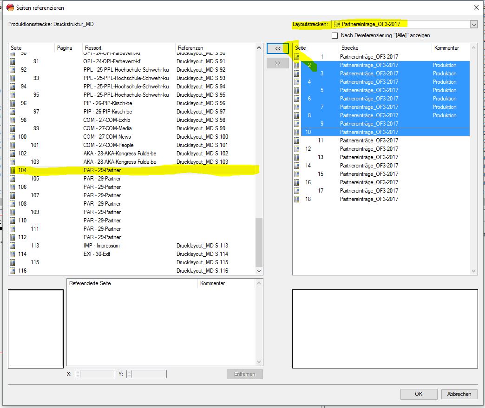Click the Y coordinate stepper field

click(146, 374)
